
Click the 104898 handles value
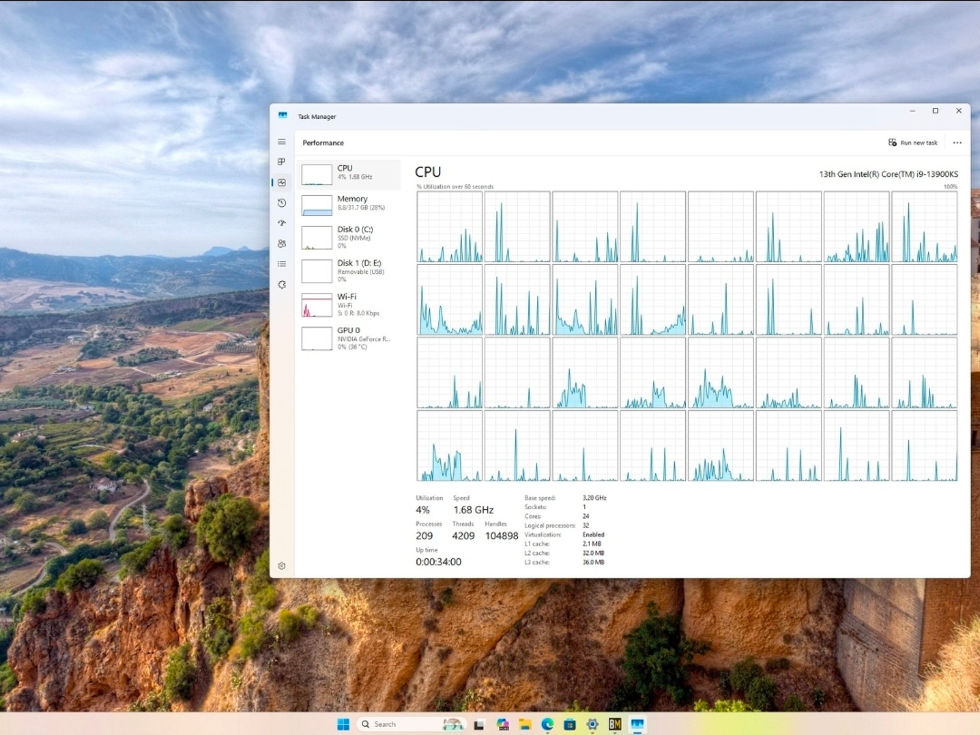(501, 536)
